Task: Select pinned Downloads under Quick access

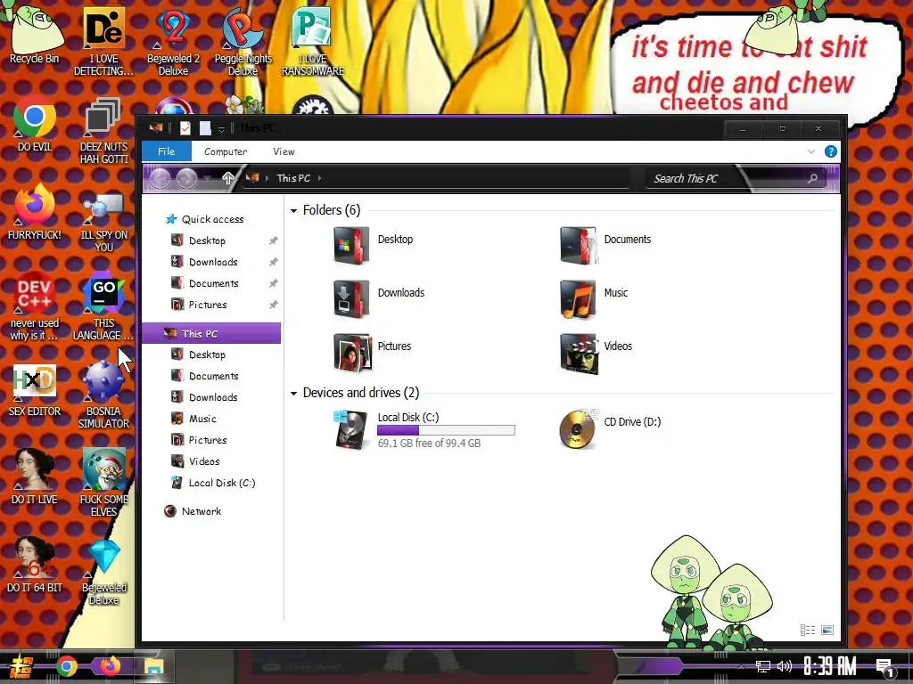Action: pos(212,263)
